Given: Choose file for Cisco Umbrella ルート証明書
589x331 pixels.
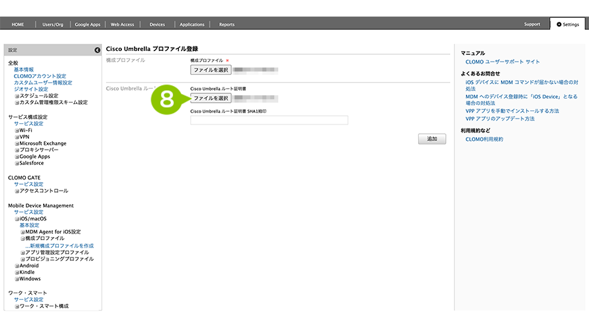Looking at the screenshot, I should 211,99.
